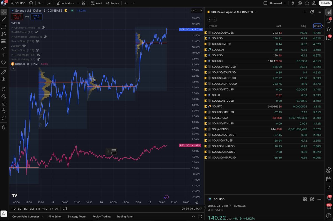
Task: Open the Indicators dialog
Action: pos(65,3)
